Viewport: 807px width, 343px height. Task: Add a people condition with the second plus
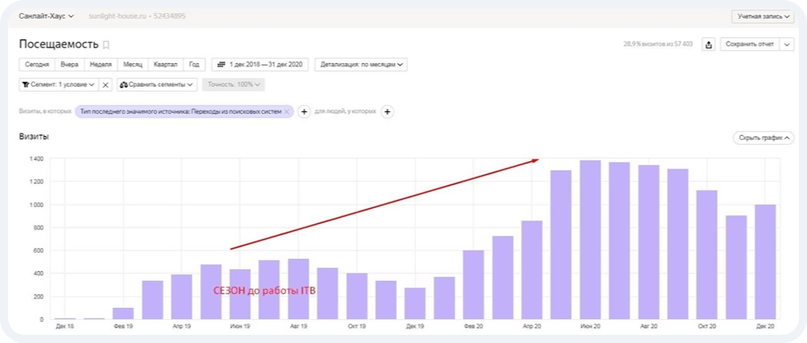(x=388, y=111)
